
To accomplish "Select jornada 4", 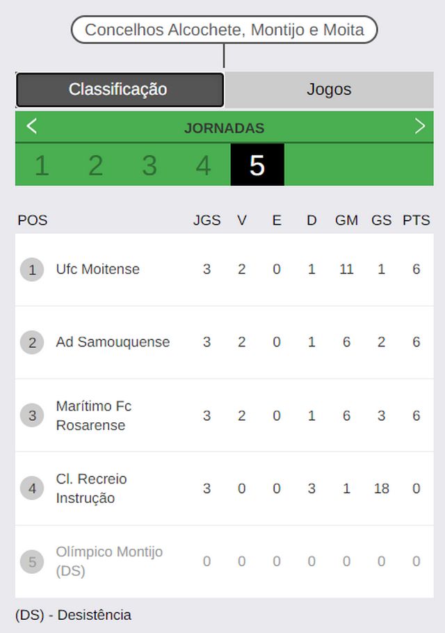I will pos(203,165).
